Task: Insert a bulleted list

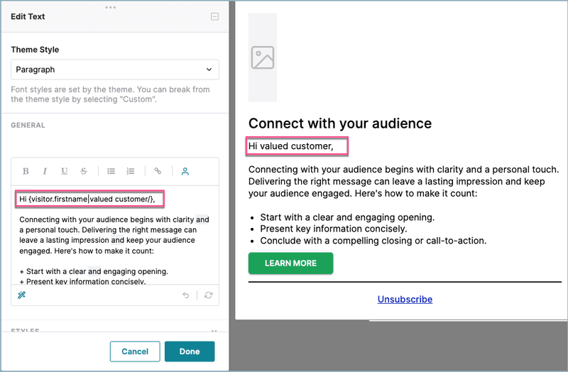Action: 111,171
